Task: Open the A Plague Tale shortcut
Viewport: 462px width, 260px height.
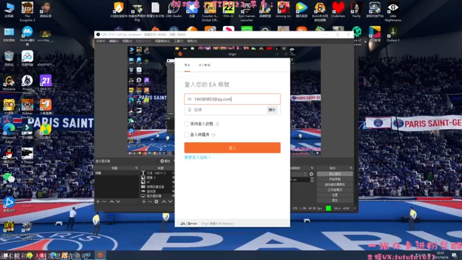Action: click(x=27, y=158)
